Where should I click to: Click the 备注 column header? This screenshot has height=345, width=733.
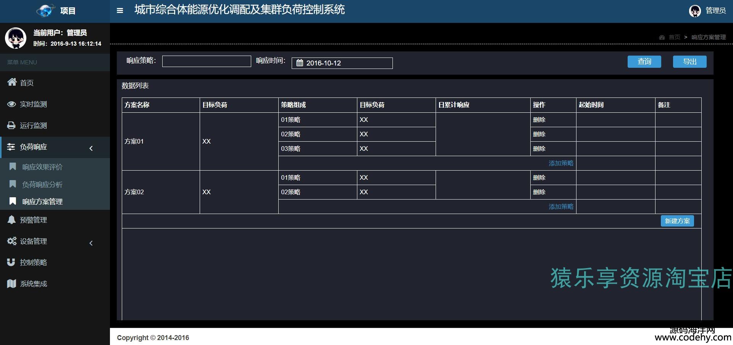pos(678,105)
